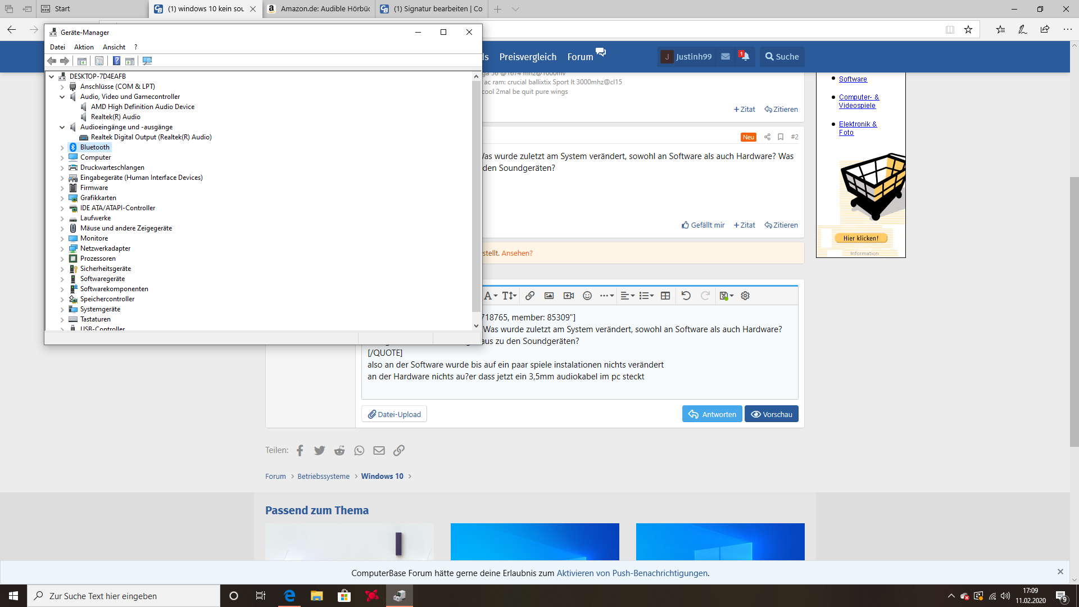Image resolution: width=1079 pixels, height=607 pixels.
Task: Click the Windows taskbar search box
Action: click(124, 596)
